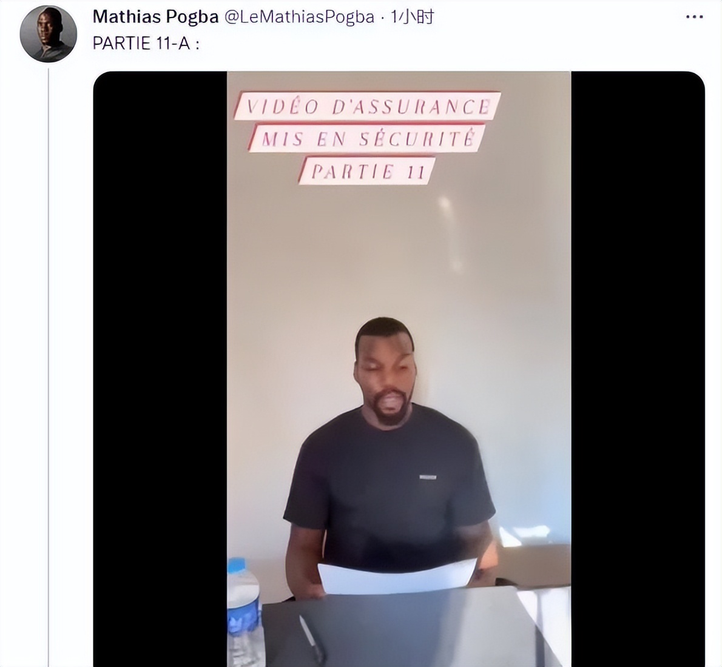
Task: Click the right black letterbox of video
Action: [x=638, y=369]
